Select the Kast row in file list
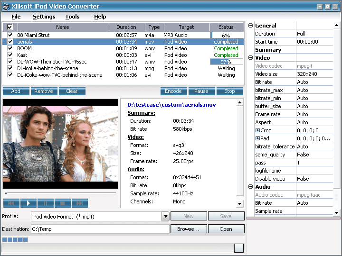Screen dimensions: 342x256 (x=123, y=55)
